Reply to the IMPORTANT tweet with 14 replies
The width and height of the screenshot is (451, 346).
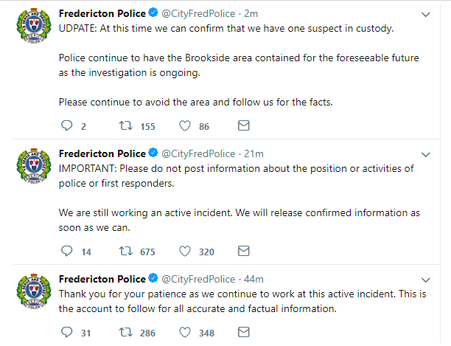coord(66,252)
